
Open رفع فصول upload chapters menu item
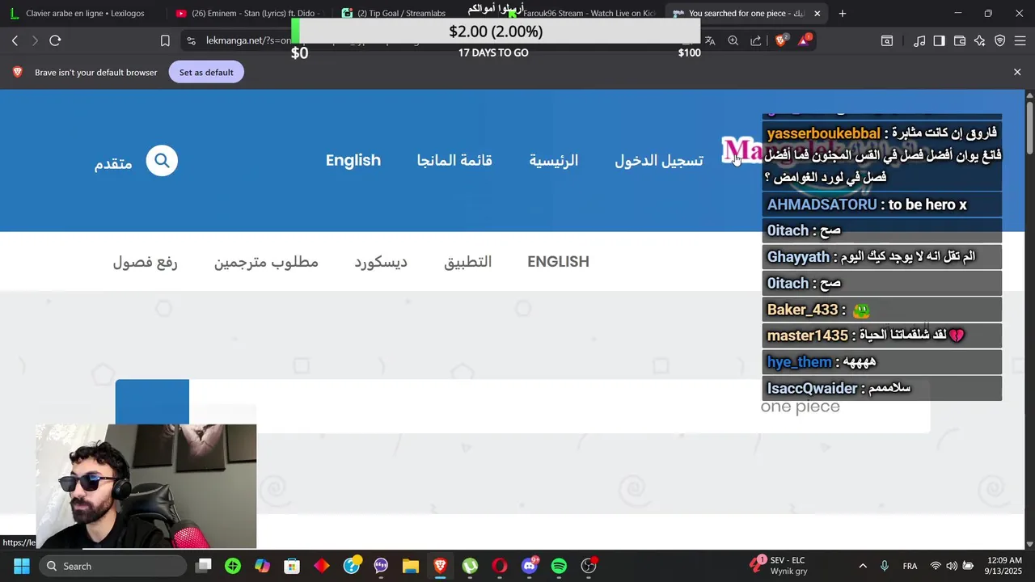pyautogui.click(x=145, y=262)
